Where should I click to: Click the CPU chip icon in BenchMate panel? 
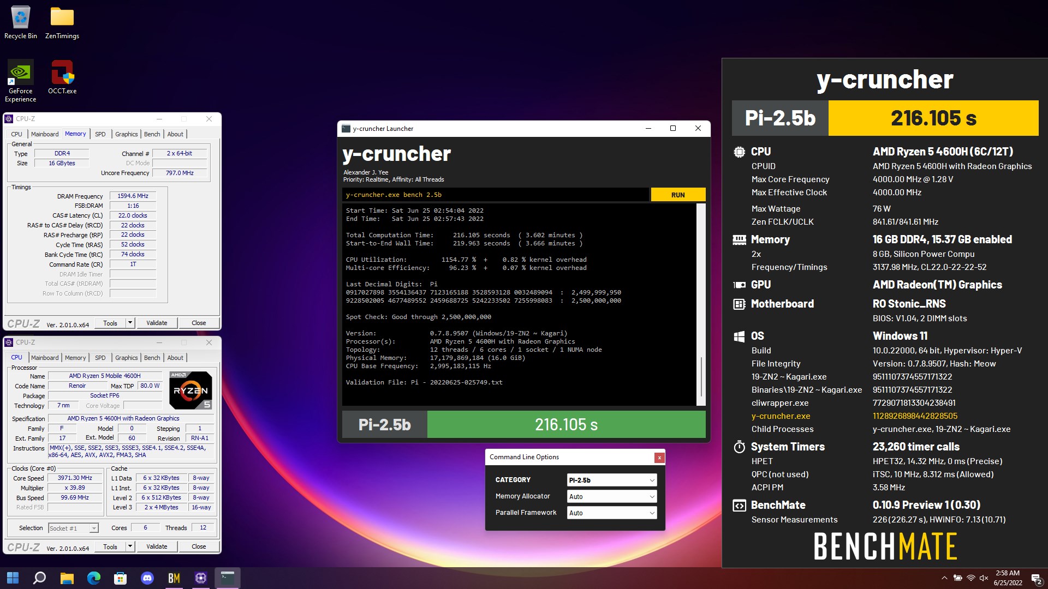coord(739,152)
